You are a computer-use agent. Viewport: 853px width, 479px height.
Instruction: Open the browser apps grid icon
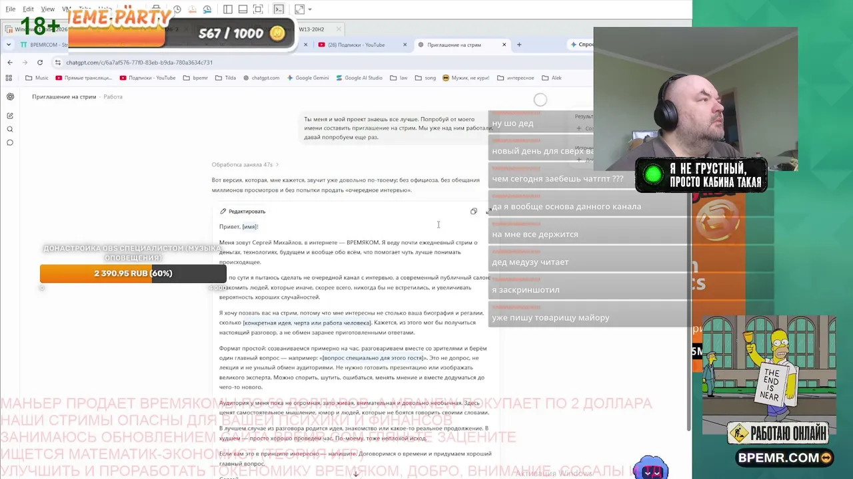[x=10, y=78]
